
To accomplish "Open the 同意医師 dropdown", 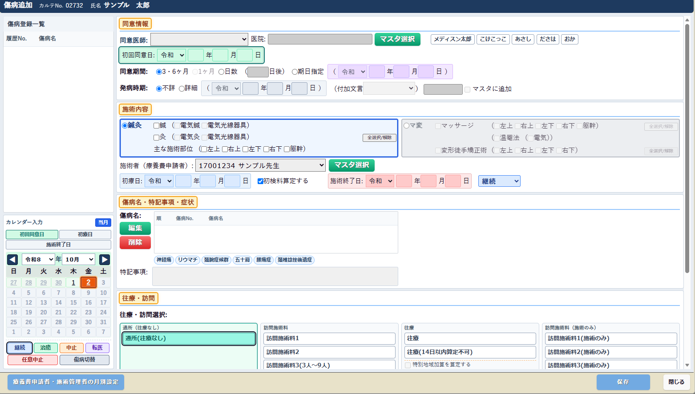I will click(199, 39).
